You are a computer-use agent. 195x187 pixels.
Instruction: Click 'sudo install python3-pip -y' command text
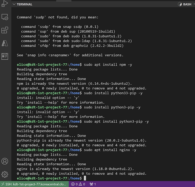click(112, 107)
